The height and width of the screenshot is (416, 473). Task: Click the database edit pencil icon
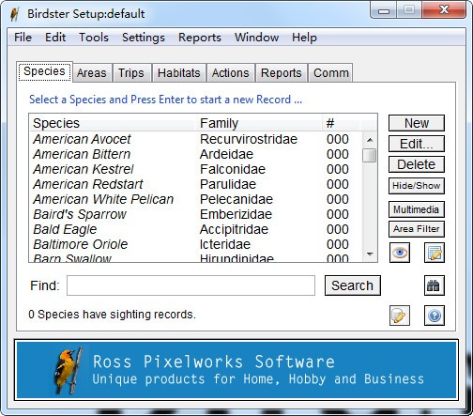tap(400, 316)
